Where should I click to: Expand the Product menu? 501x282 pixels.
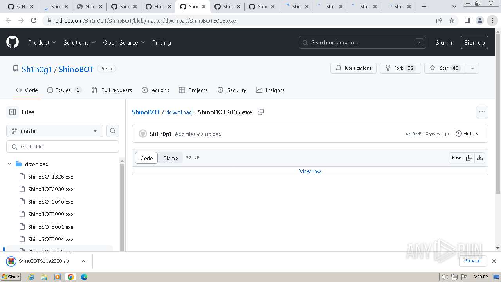[x=42, y=42]
